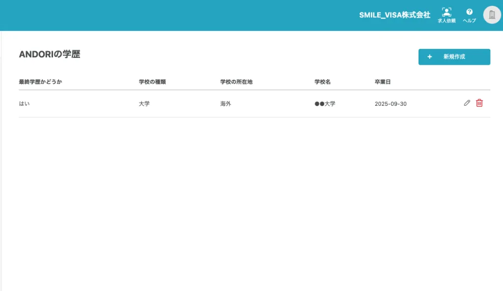503x291 pixels.
Task: Sort by 最終学歴かどうか column header
Action: coord(40,82)
